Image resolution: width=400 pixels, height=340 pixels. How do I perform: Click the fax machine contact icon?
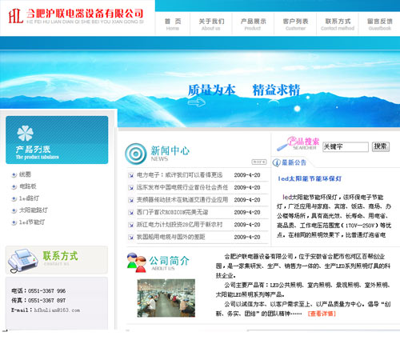[22, 260]
